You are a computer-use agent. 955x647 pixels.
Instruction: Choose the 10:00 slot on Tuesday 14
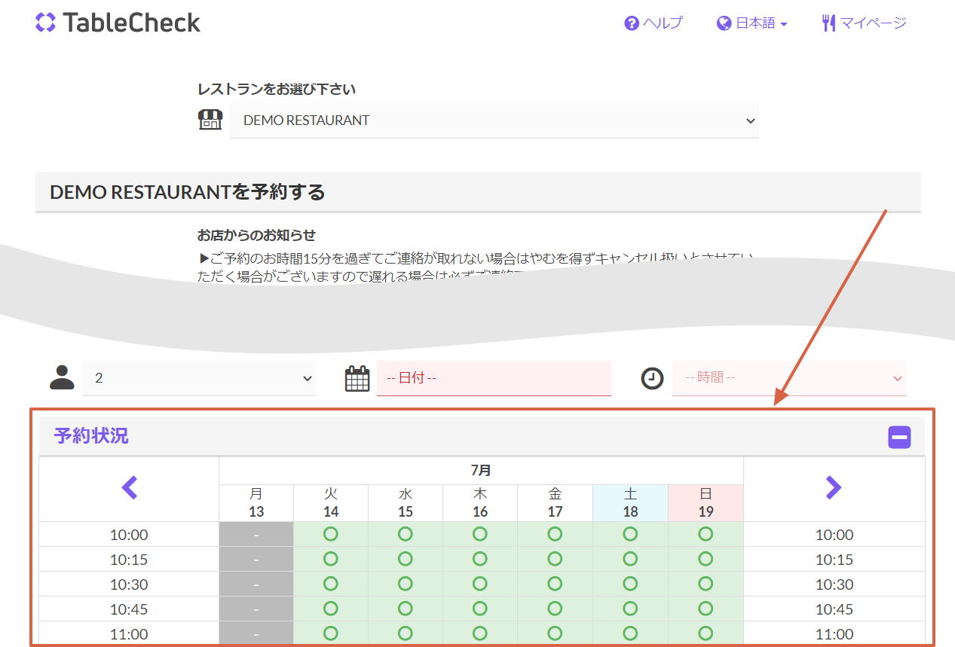pyautogui.click(x=331, y=534)
